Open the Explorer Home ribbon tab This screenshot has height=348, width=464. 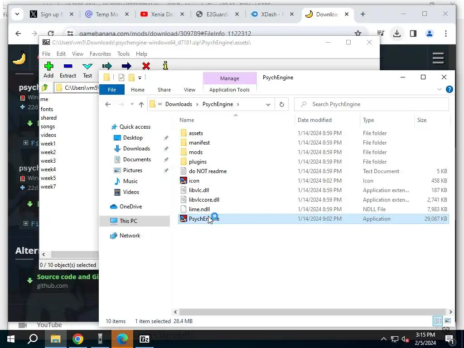(x=138, y=90)
